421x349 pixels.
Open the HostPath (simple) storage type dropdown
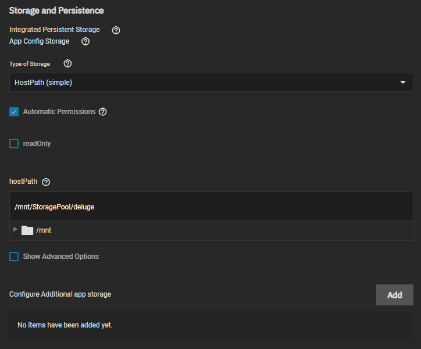click(211, 83)
